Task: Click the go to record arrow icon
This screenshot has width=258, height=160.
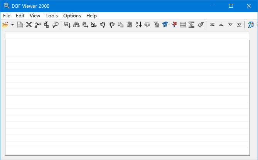Action: click(67, 25)
